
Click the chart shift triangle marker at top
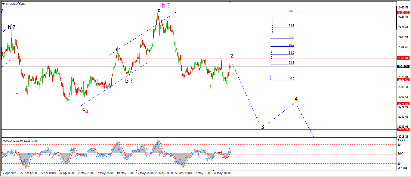[x=230, y=2]
